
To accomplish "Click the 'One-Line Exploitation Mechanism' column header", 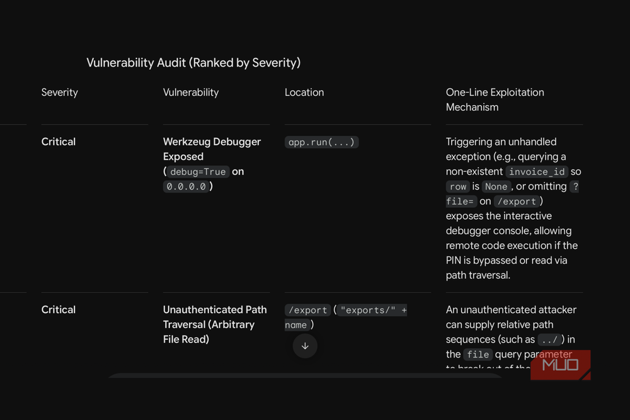I will click(x=495, y=99).
